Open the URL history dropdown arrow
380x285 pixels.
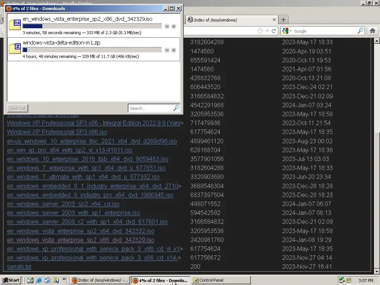pos(267,31)
